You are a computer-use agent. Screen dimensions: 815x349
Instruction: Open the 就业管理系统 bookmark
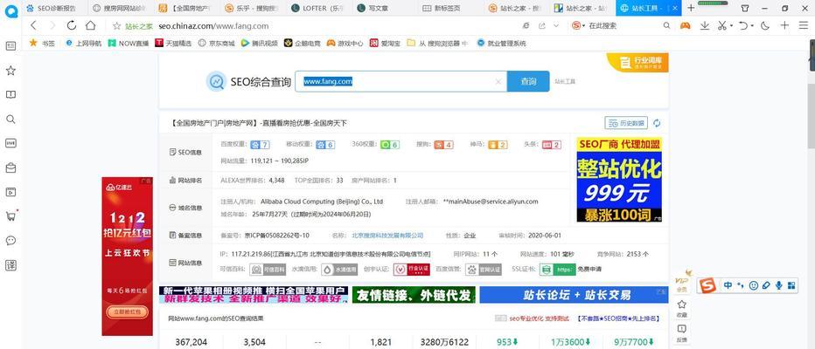click(x=502, y=43)
